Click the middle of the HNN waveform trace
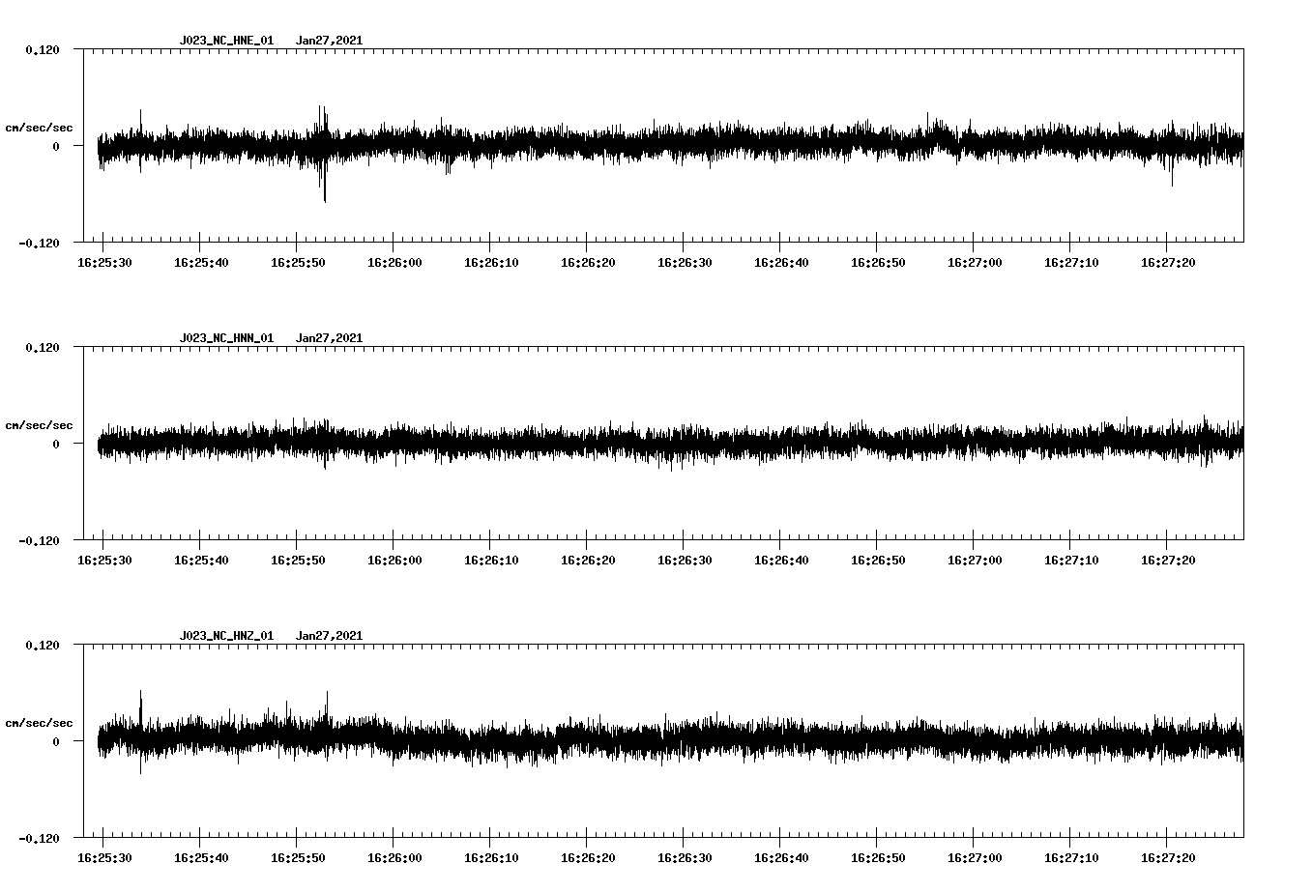The image size is (1313, 893). click(x=667, y=445)
